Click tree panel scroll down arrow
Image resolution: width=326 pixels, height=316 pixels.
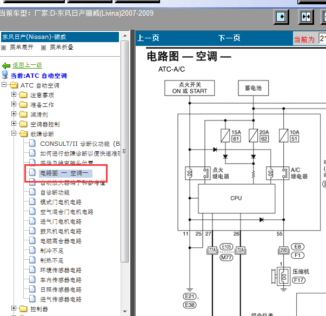(x=125, y=312)
